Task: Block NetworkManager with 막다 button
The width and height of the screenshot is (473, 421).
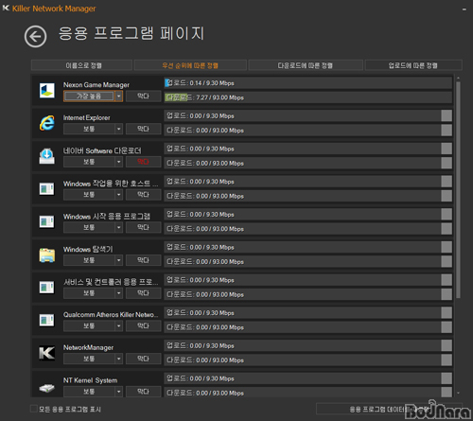Action: coord(143,359)
